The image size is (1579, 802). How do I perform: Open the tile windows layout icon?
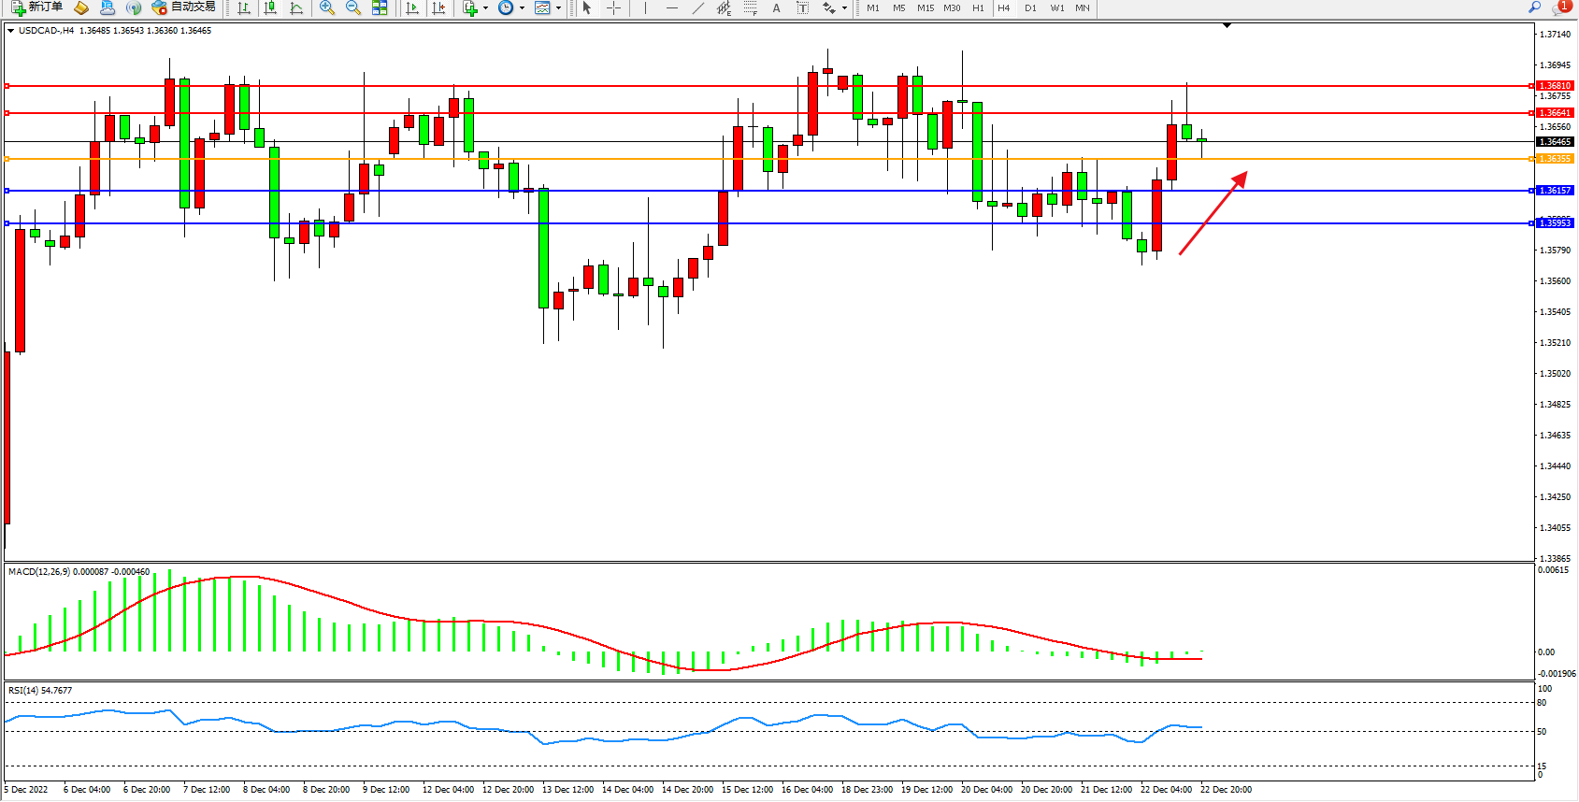[380, 7]
